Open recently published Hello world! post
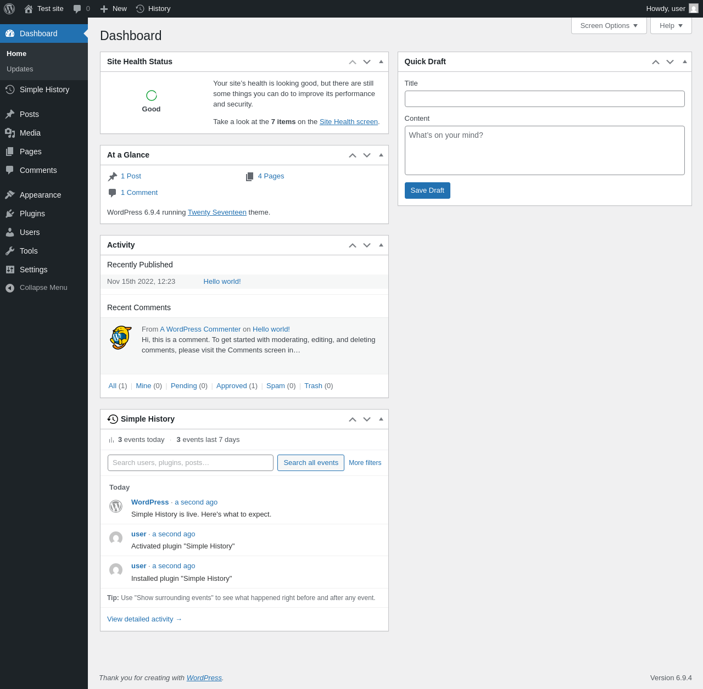 tap(222, 282)
